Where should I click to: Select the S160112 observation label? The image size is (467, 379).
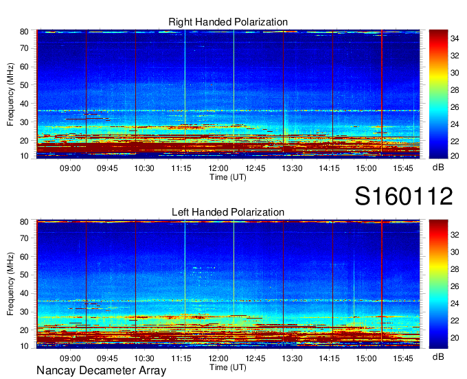tap(404, 196)
